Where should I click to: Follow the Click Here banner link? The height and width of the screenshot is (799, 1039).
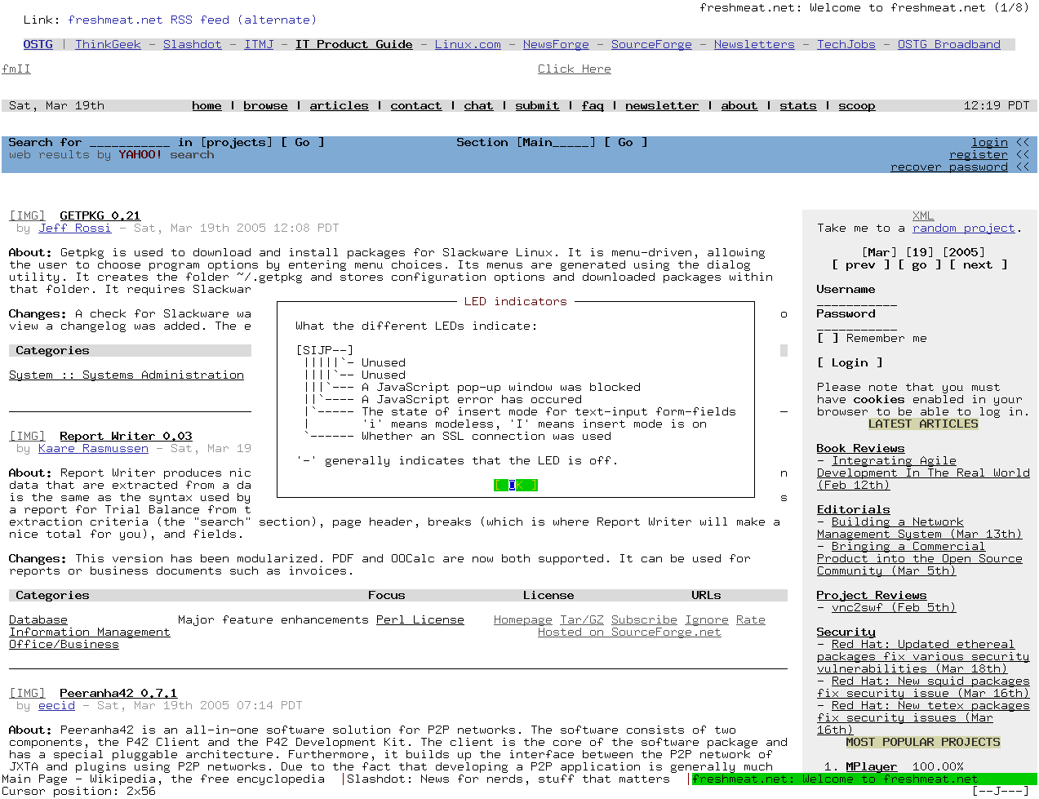(x=574, y=69)
